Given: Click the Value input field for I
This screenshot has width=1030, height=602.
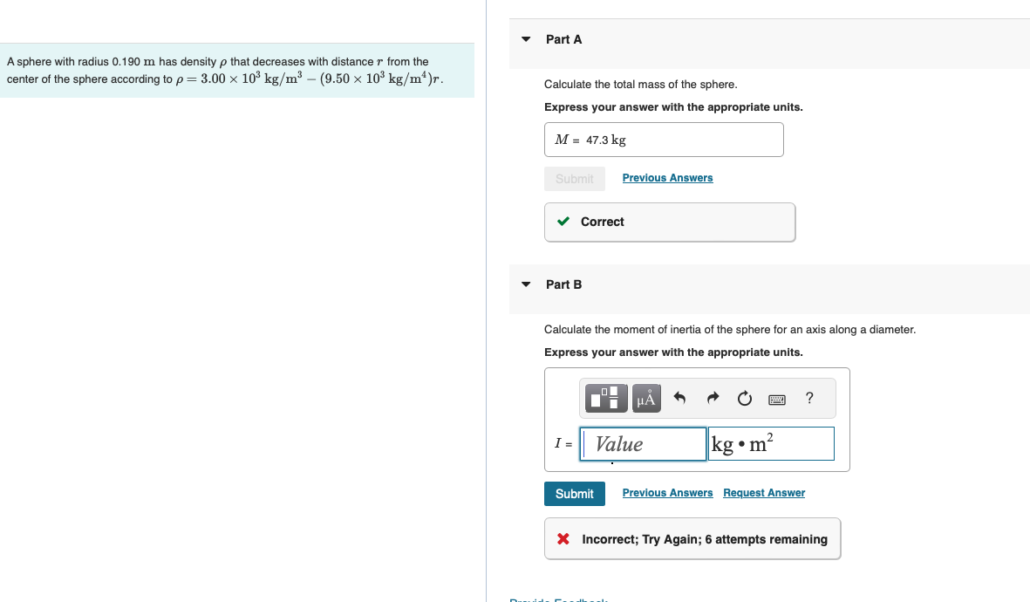Looking at the screenshot, I should pos(643,443).
